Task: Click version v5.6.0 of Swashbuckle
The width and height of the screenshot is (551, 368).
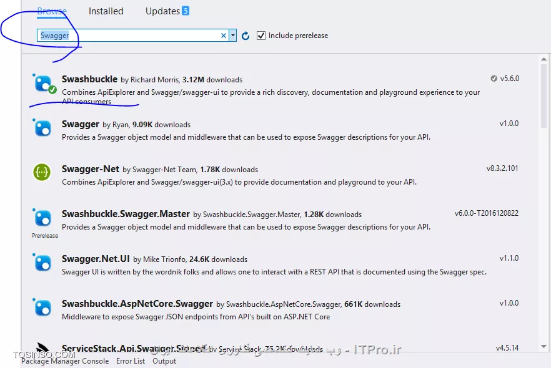Action: click(x=510, y=79)
